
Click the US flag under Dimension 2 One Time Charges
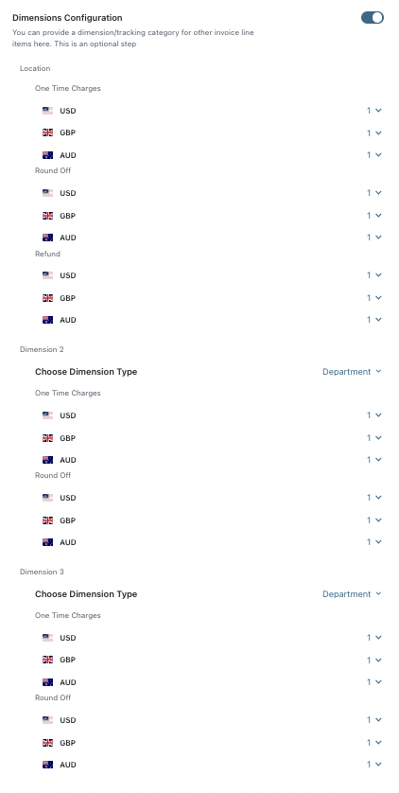click(47, 415)
